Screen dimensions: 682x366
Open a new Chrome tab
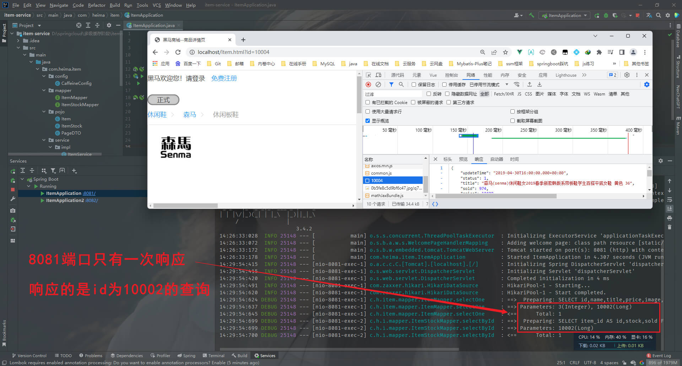point(243,40)
